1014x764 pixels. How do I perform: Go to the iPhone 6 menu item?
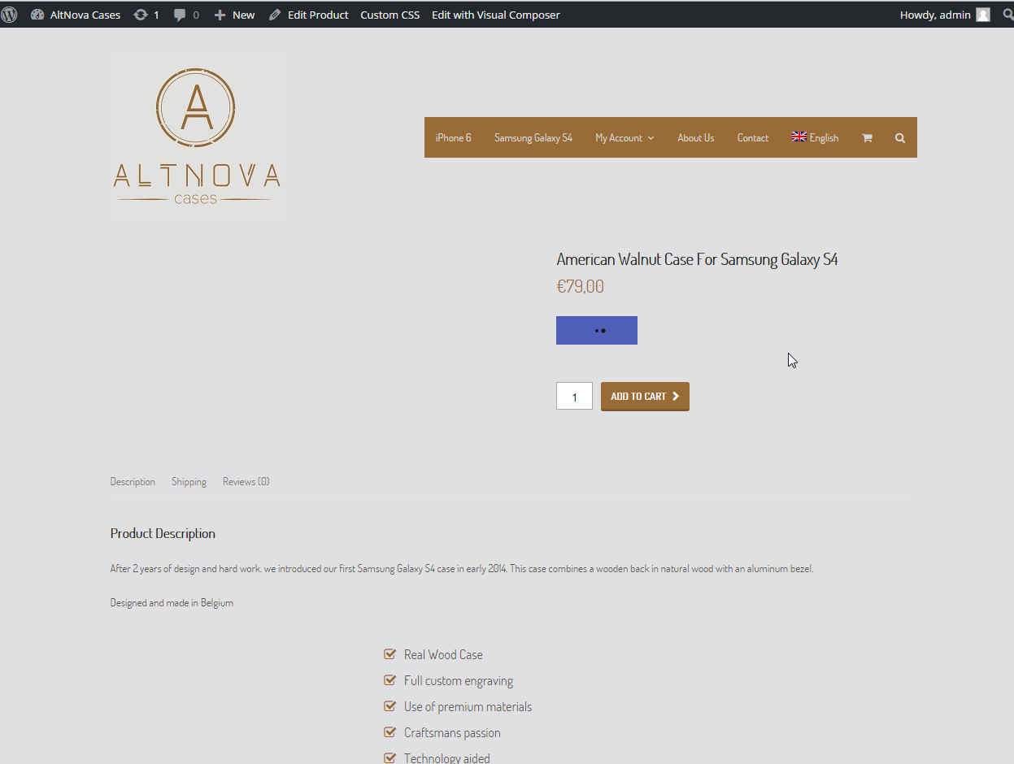(x=453, y=137)
